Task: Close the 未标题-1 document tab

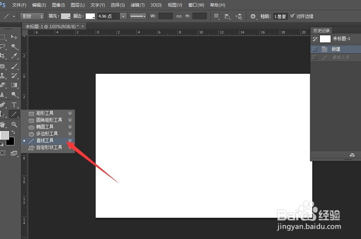Action: coord(83,26)
